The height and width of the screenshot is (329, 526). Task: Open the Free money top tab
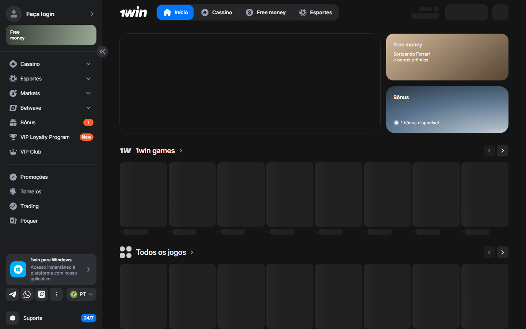[x=266, y=12]
